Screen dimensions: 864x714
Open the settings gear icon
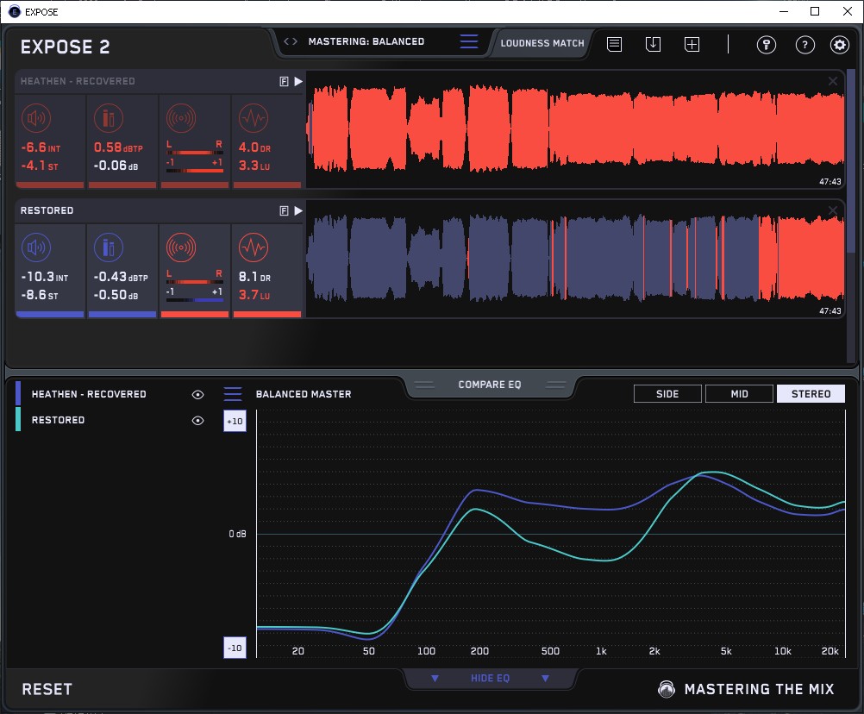coord(839,45)
